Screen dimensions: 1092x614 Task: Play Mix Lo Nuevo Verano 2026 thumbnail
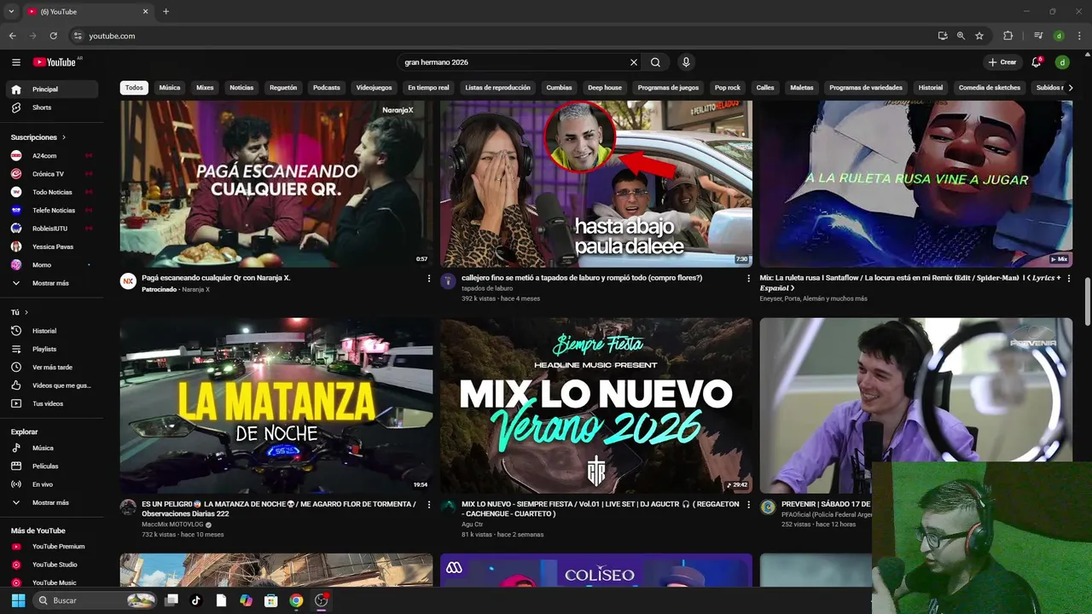point(596,406)
